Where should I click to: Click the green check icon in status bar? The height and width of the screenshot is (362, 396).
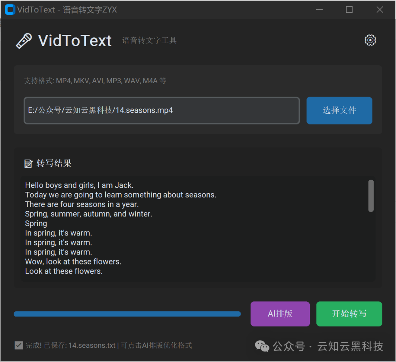pyautogui.click(x=19, y=345)
